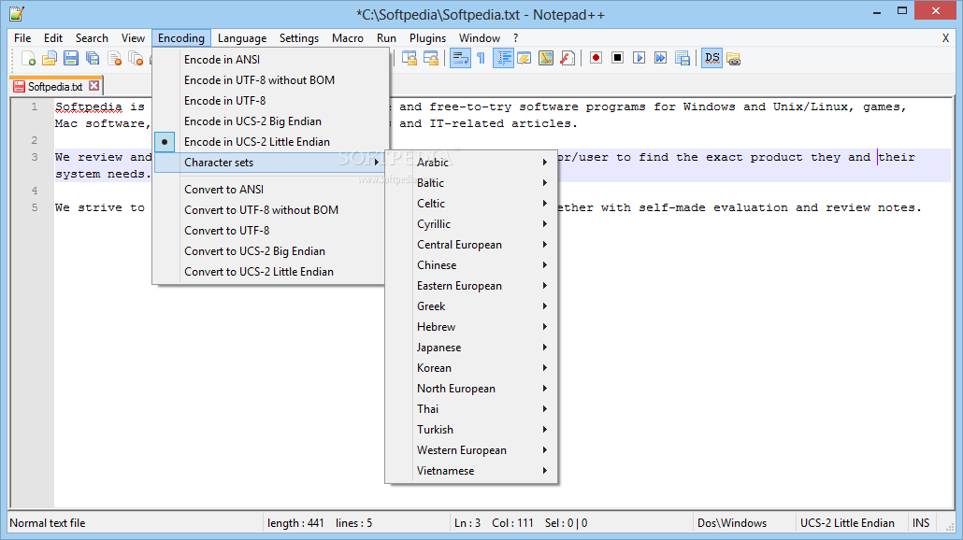Expand the Central European submenu
Viewport: 963px width, 540px height.
[x=471, y=244]
